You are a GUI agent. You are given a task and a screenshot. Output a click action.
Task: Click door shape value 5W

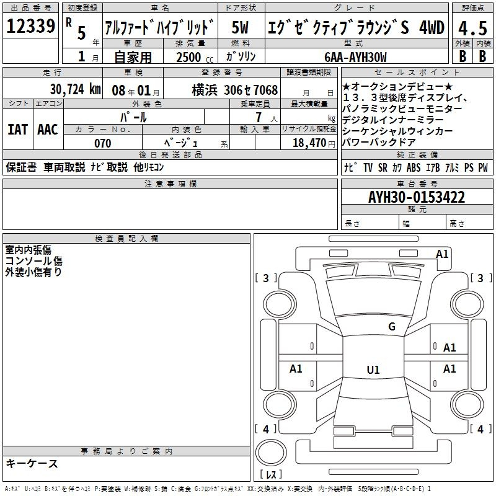[240, 27]
